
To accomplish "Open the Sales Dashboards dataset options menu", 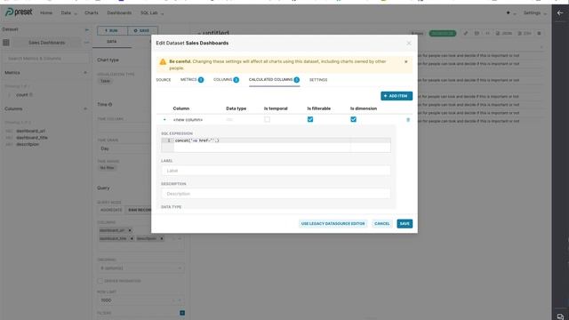I will [86, 43].
